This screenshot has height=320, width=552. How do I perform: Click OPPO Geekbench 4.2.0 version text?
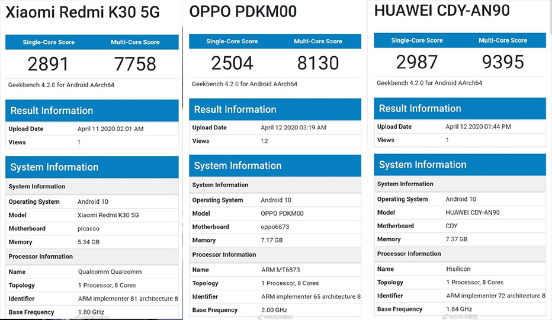[245, 84]
